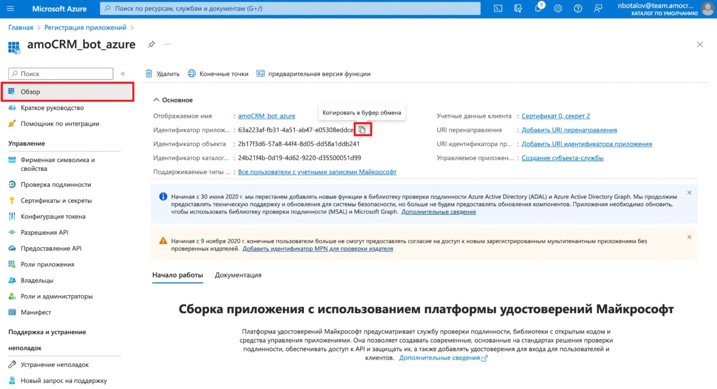
Task: Switch to the Документация tab
Action: click(x=238, y=275)
